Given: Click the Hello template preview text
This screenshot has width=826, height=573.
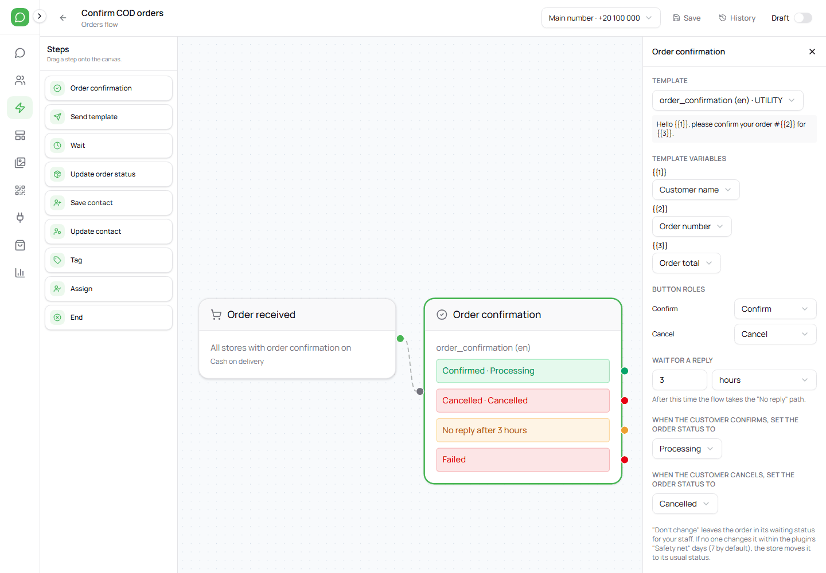Looking at the screenshot, I should click(734, 129).
